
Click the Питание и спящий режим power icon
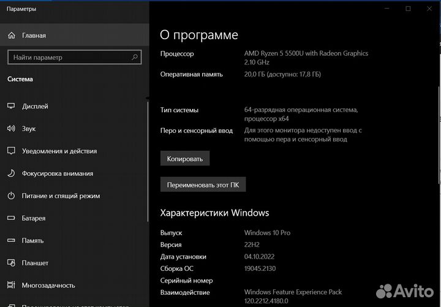point(11,195)
